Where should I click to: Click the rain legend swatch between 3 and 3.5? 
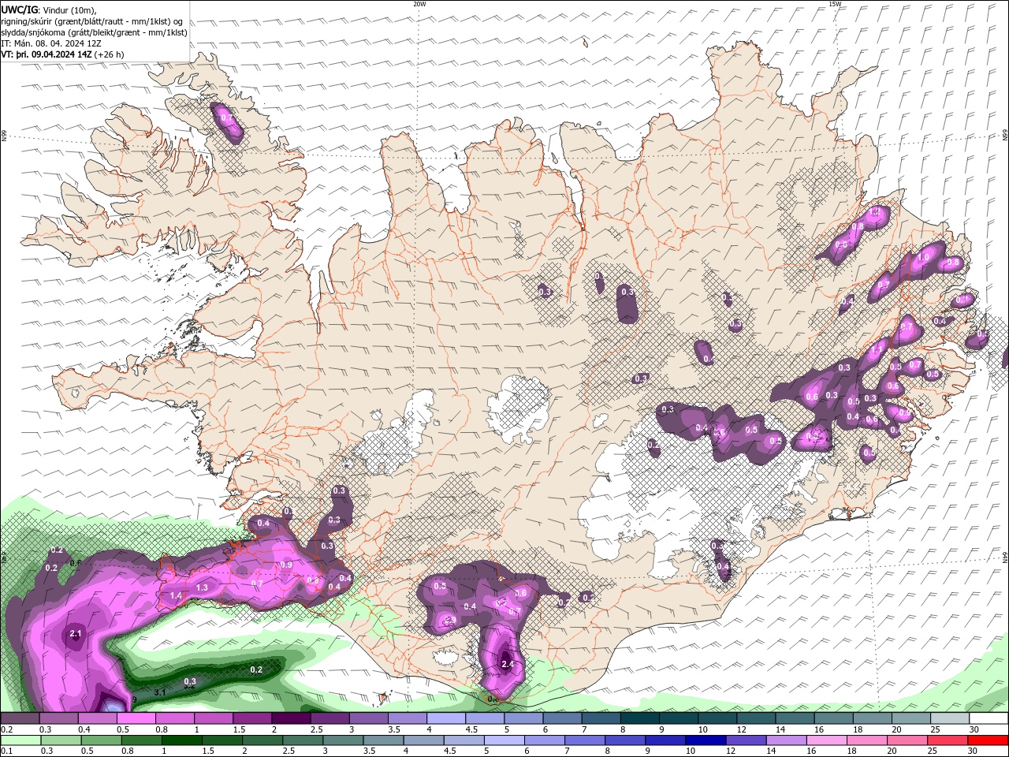pos(343,740)
